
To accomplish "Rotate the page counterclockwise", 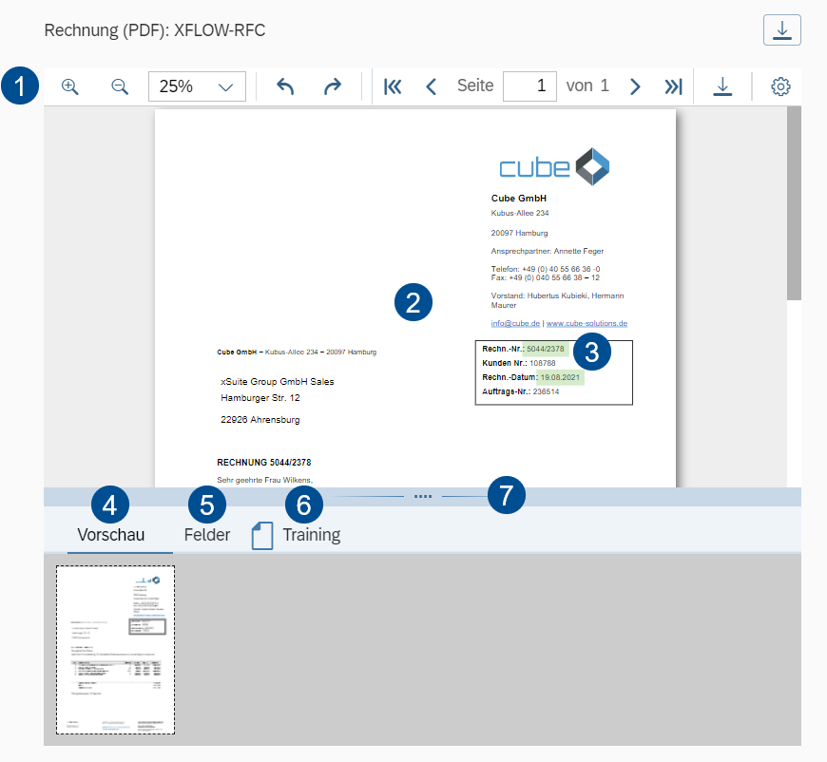I will coord(285,86).
